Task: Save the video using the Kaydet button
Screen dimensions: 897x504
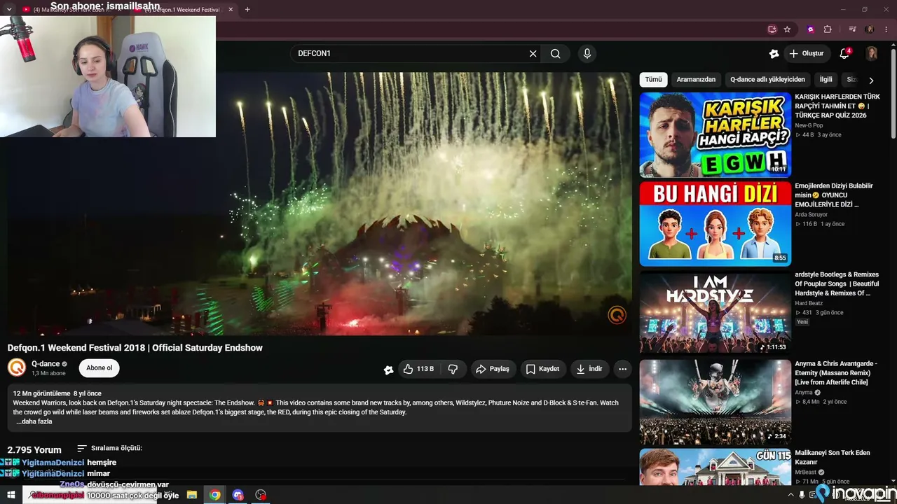Action: click(543, 369)
